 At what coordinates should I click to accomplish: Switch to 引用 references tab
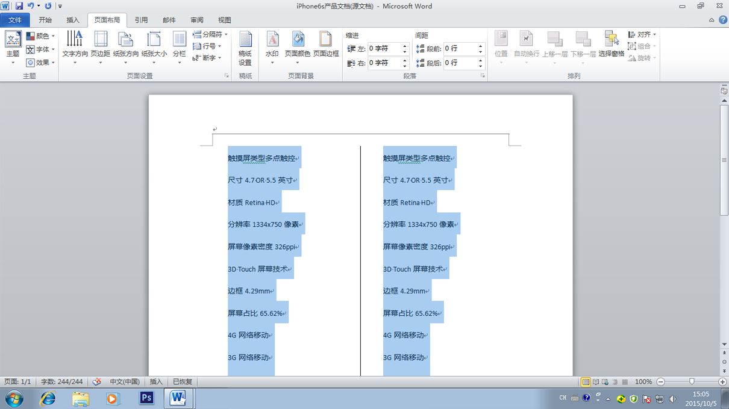(141, 20)
